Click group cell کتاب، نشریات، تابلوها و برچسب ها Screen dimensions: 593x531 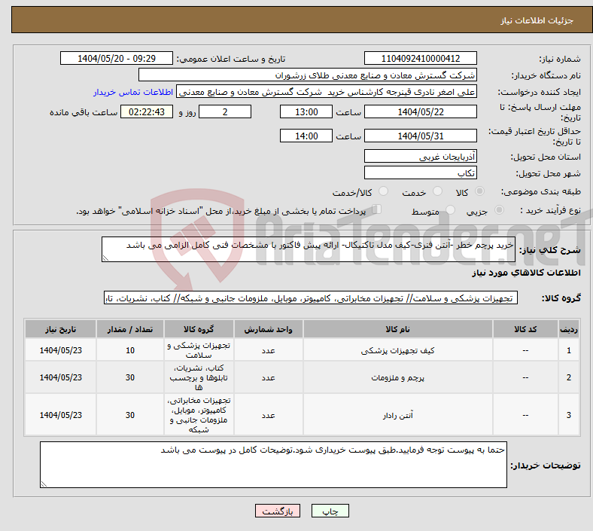tap(199, 377)
